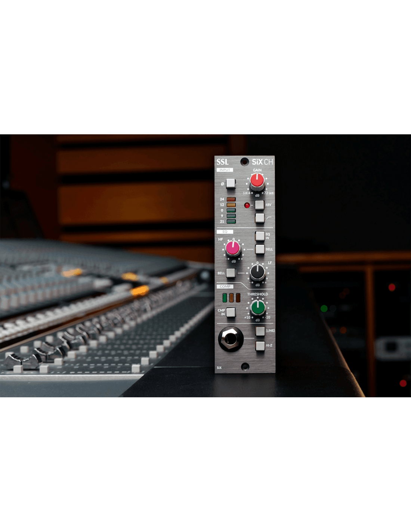411x532 pixels.
Task: Click the GAIN label text
Action: click(x=257, y=170)
